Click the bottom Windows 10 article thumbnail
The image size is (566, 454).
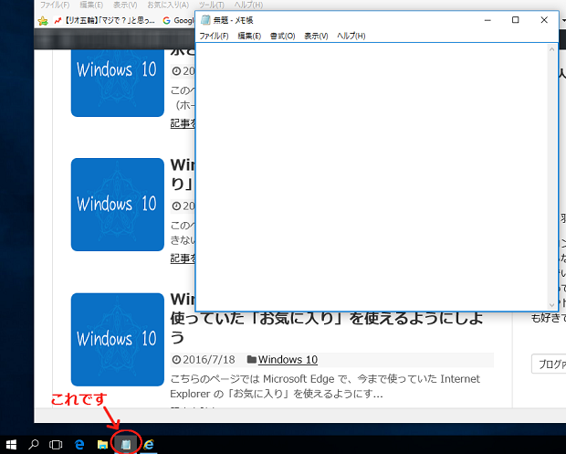point(118,340)
